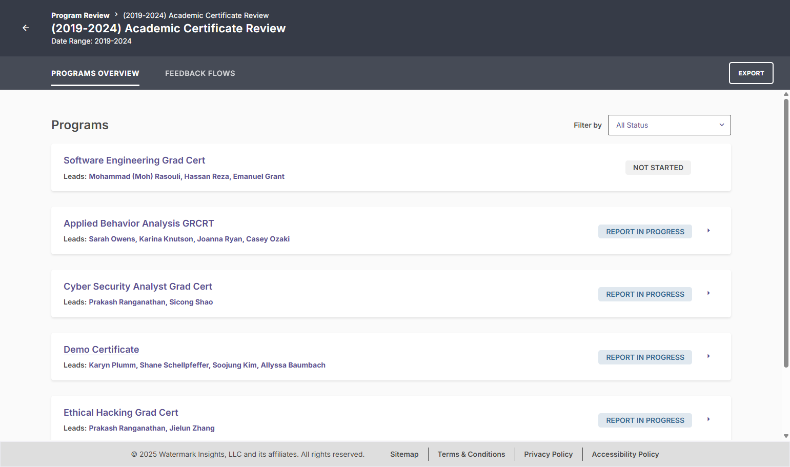
Task: Open the Demo Certificate program link
Action: [x=102, y=350]
